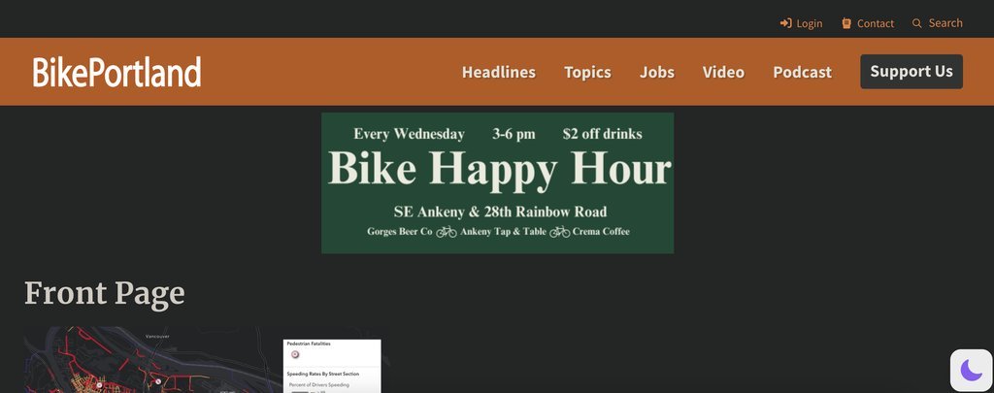The width and height of the screenshot is (994, 393).
Task: Open the Jobs menu item
Action: click(657, 72)
